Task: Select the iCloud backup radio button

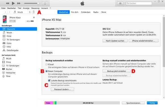Action: (46, 64)
